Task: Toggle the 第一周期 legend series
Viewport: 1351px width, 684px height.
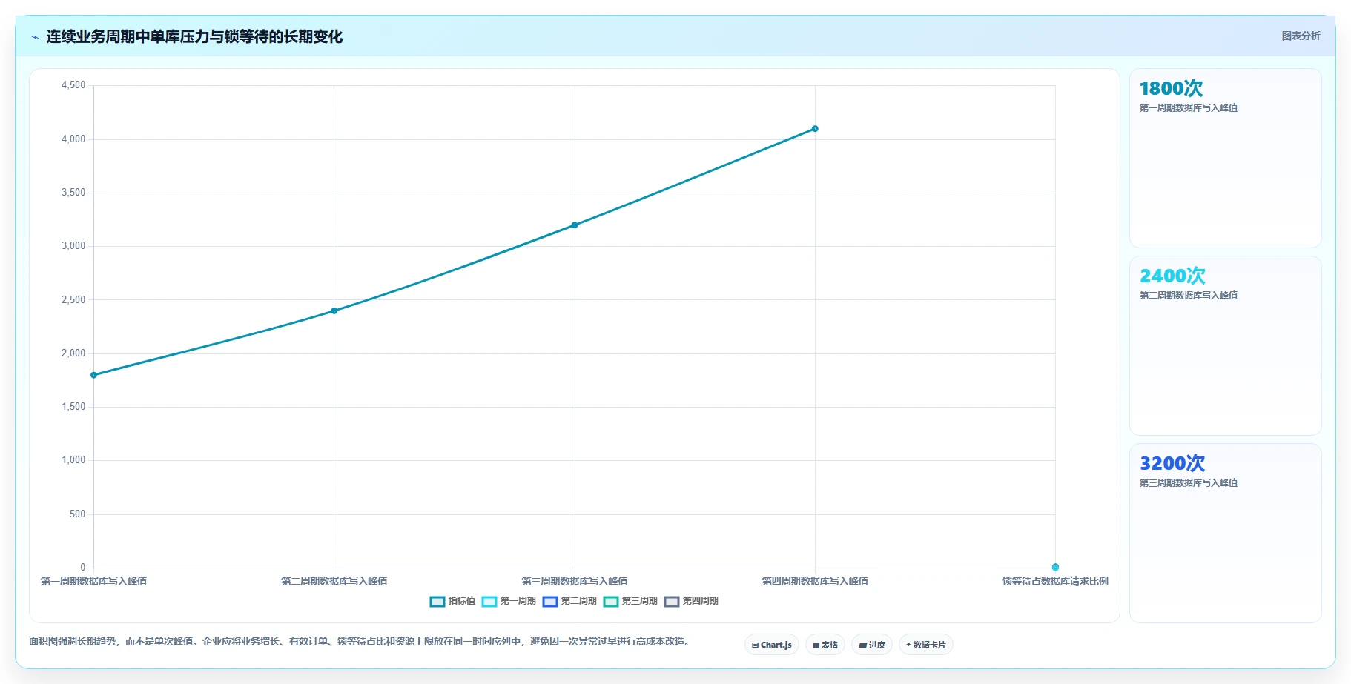Action: point(509,601)
